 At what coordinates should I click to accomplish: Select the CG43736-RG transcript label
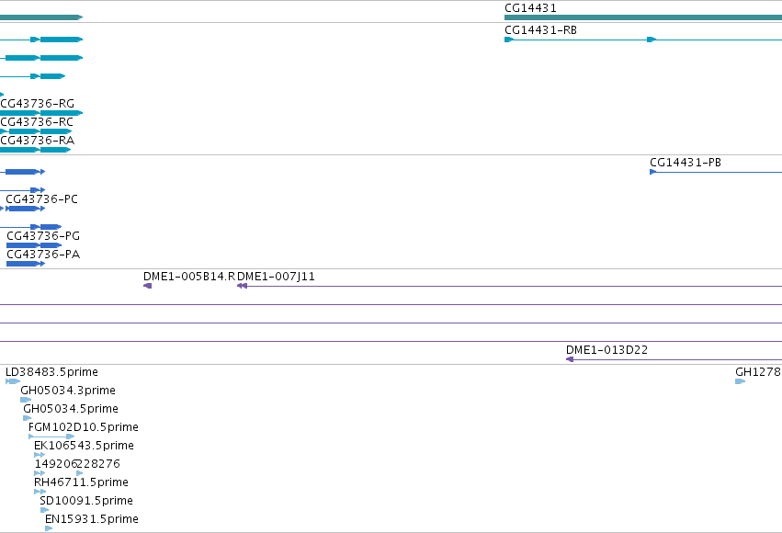click(x=38, y=104)
